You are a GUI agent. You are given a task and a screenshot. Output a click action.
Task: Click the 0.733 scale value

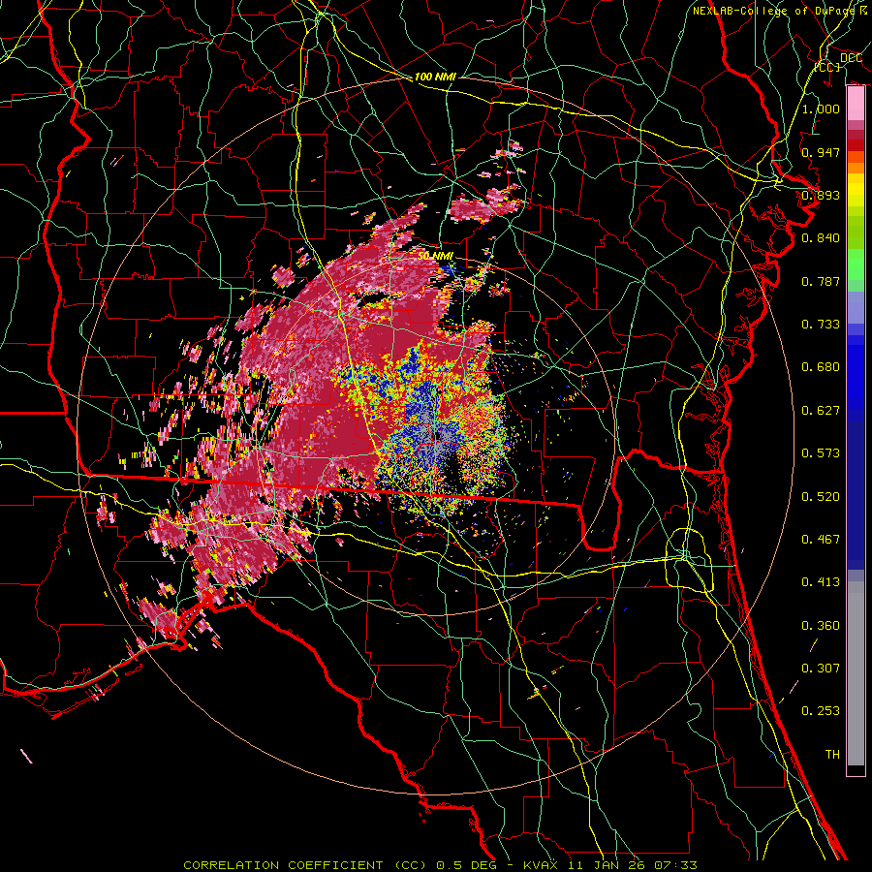(x=821, y=325)
